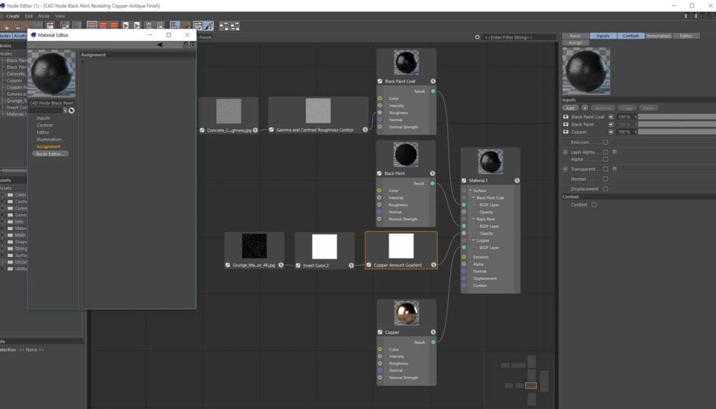Select the Layer Alpha radio button
This screenshot has height=409, width=716.
(565, 152)
